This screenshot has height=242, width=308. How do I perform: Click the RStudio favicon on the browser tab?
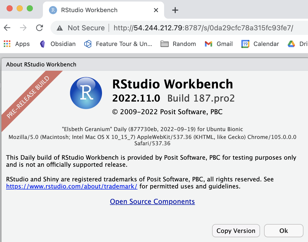[x=53, y=10]
